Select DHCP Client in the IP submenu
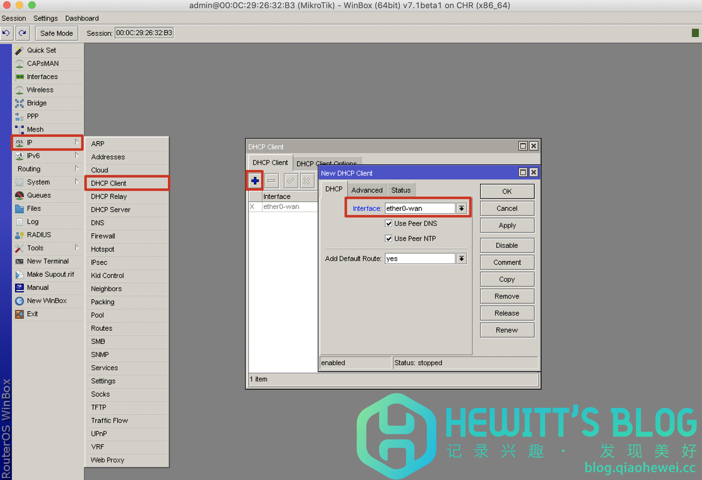 point(127,183)
